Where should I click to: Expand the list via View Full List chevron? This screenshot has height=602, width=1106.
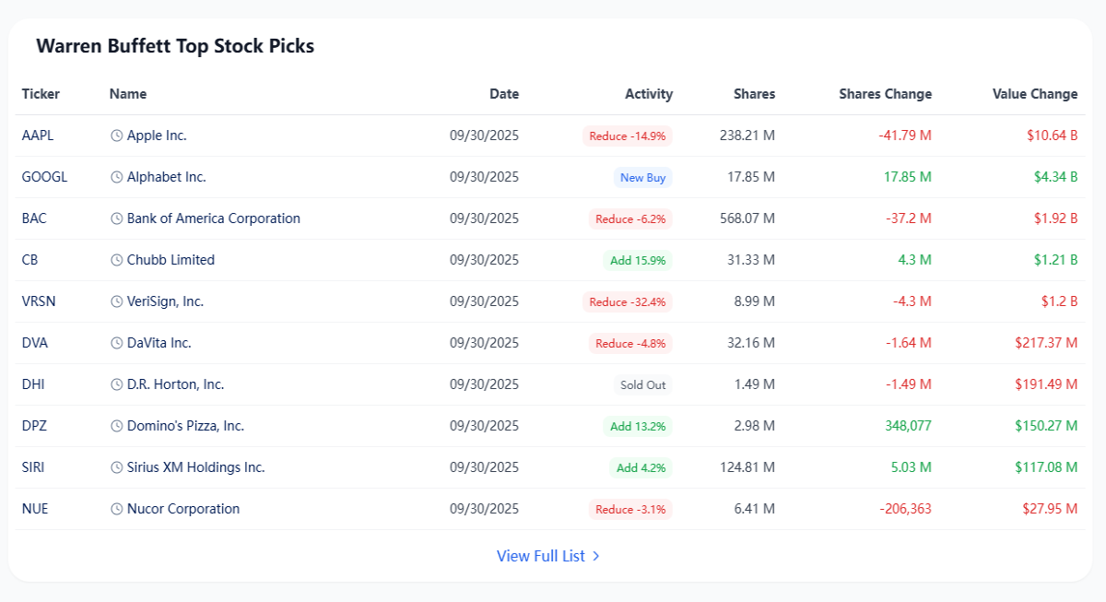(596, 556)
